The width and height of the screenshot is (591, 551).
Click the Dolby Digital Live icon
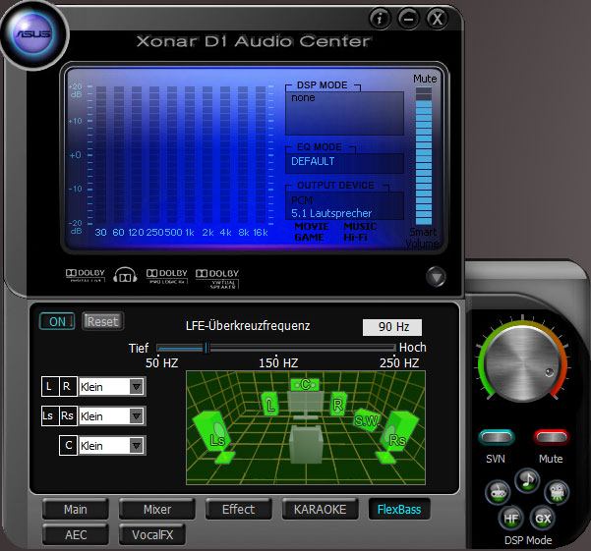tap(86, 275)
